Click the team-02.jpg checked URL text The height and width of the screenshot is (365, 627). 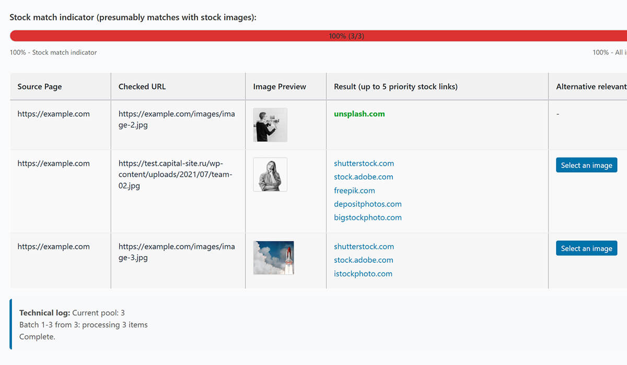(x=175, y=175)
